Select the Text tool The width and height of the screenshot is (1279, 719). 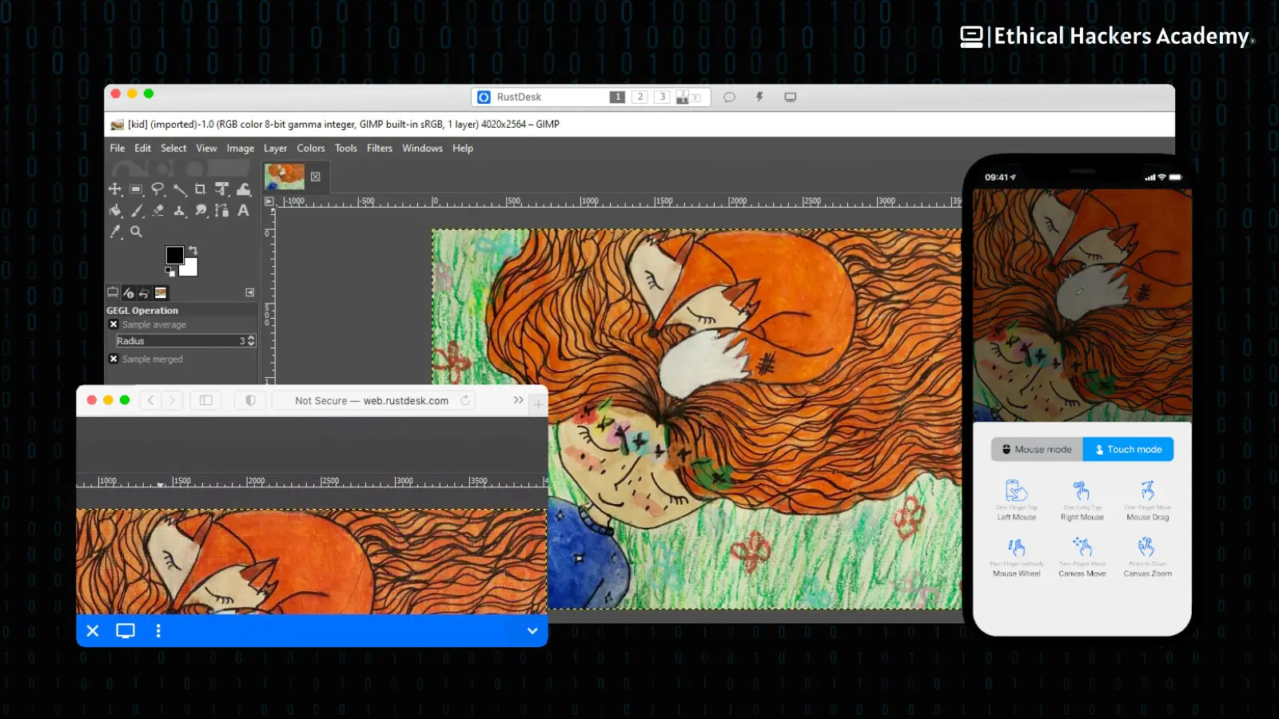pyautogui.click(x=244, y=210)
